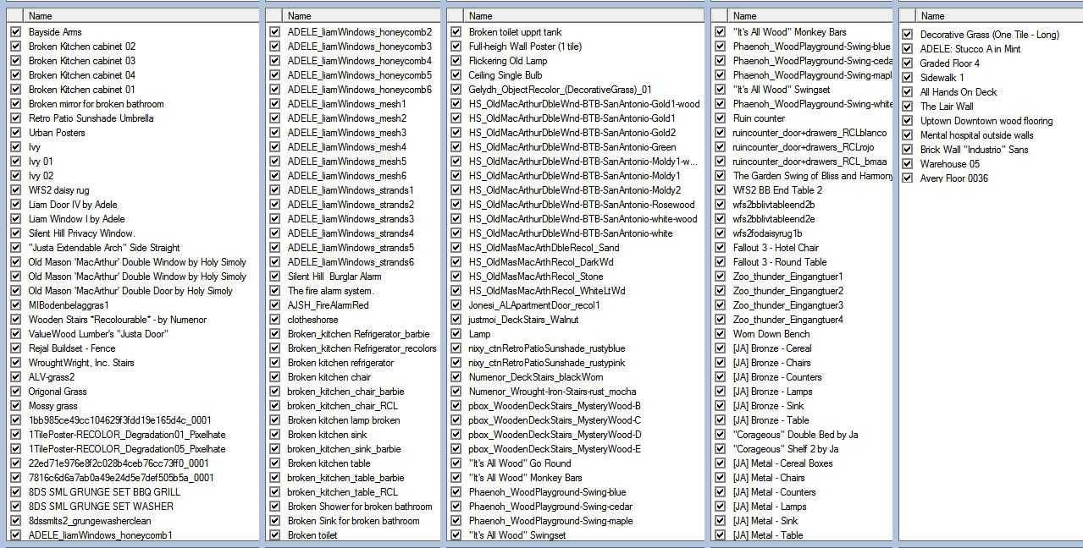Click WroughtWright, Inc. Stairs entry
Screen dimensions: 1083x548
[81, 363]
